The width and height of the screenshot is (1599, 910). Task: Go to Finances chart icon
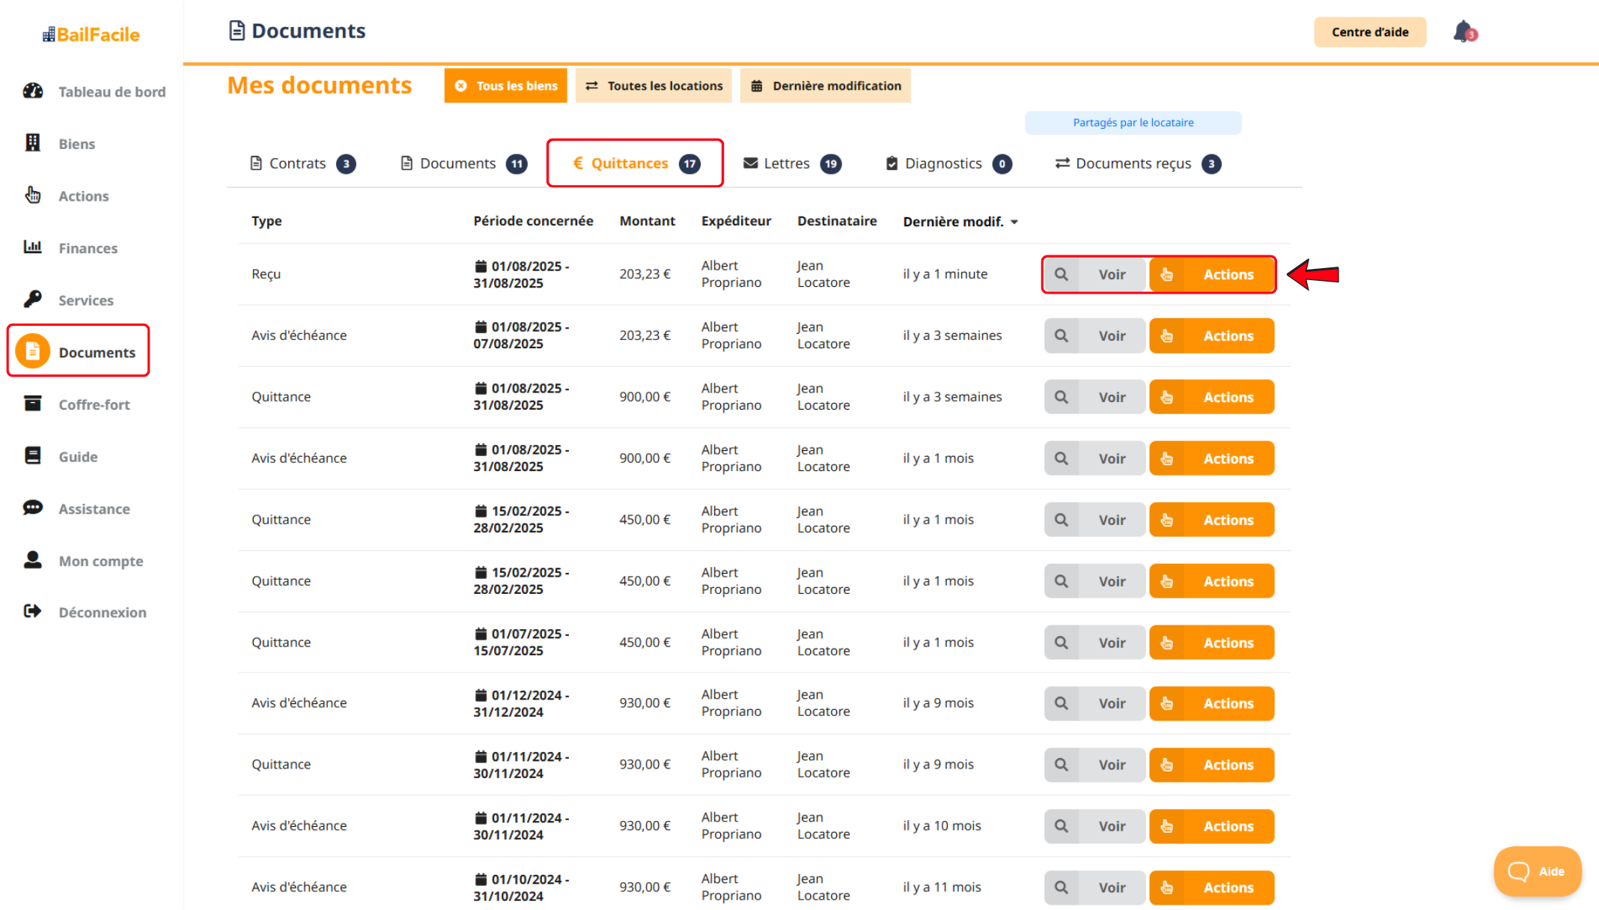pos(33,247)
